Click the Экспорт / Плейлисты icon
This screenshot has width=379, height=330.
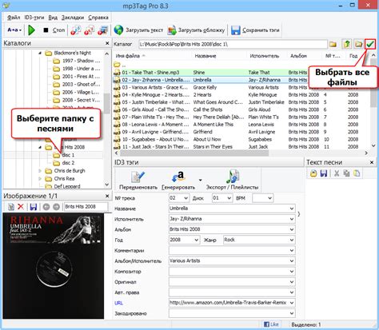[233, 177]
